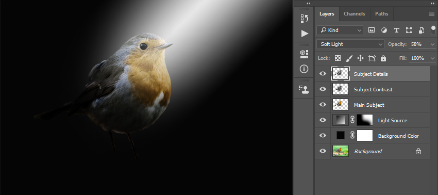Click the Fill label

403,58
